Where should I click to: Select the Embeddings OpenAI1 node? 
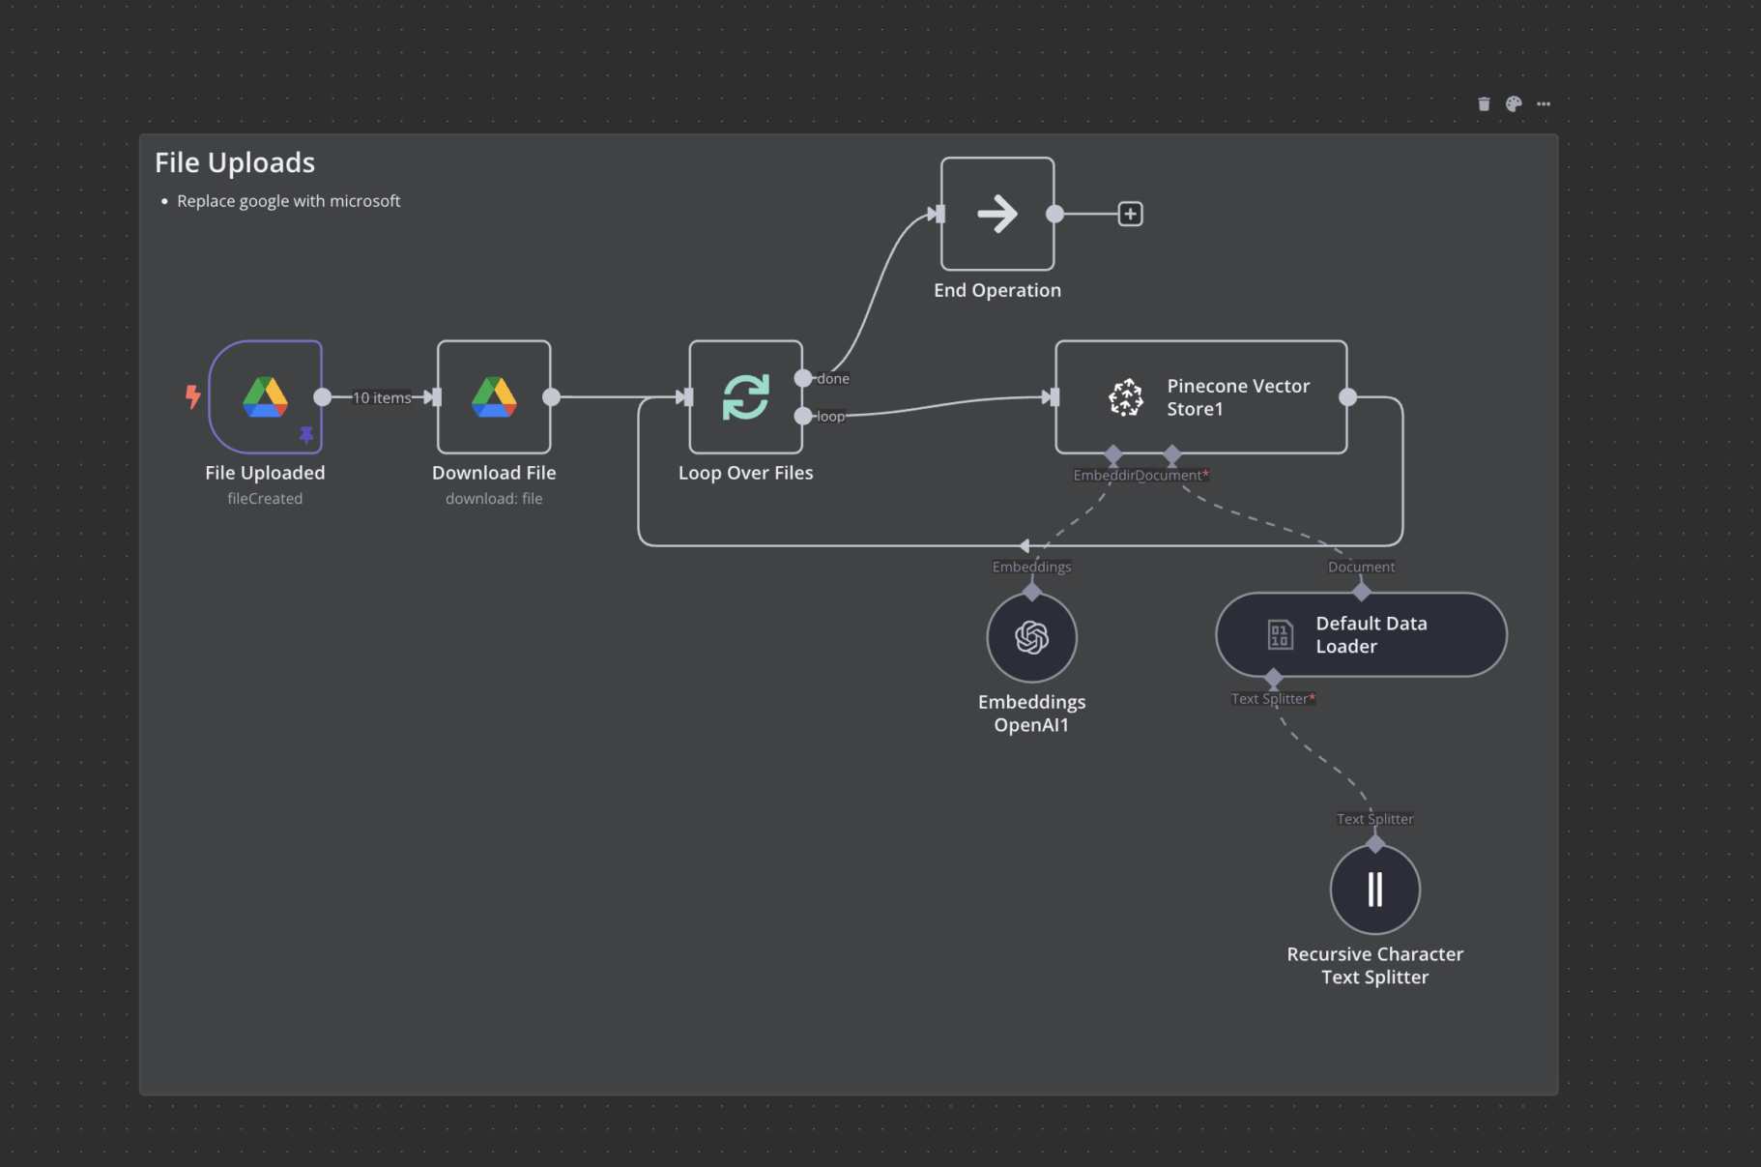[1031, 637]
